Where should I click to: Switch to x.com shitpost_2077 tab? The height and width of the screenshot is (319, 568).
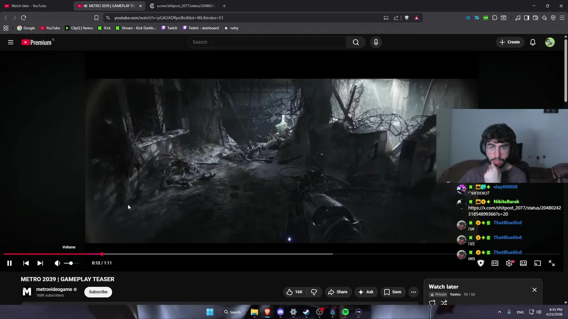(182, 6)
